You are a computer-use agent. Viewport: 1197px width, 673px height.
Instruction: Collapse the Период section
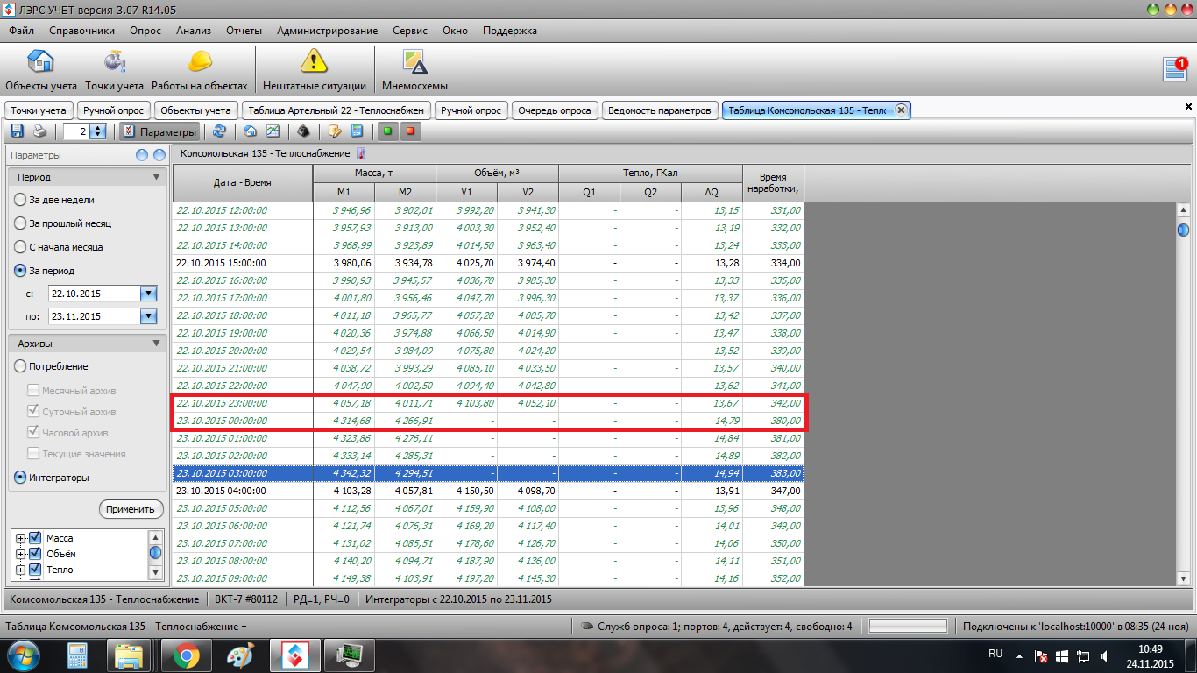coord(156,176)
